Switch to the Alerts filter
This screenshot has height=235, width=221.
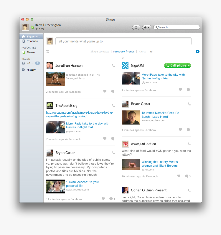(x=142, y=52)
